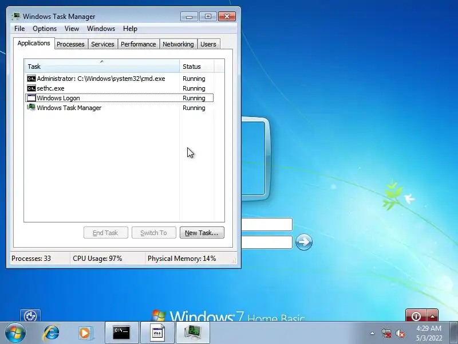Click the End Task button

point(105,233)
